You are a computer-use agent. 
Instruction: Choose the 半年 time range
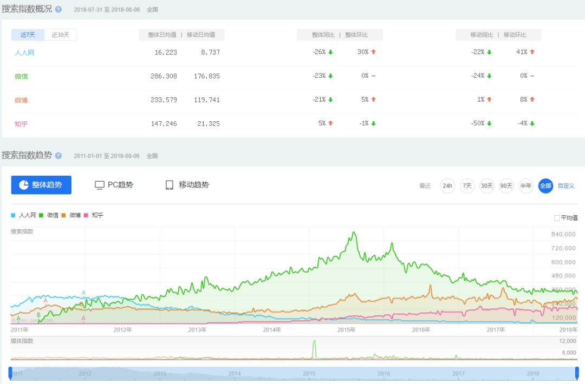pos(526,186)
